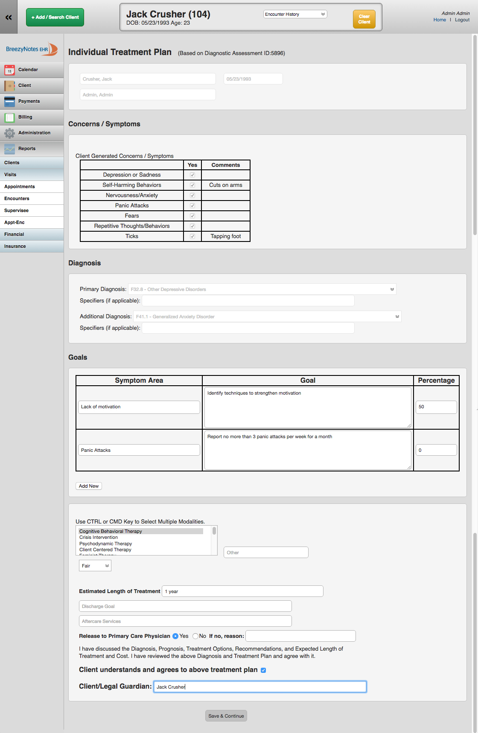Image resolution: width=478 pixels, height=733 pixels.
Task: Open the Visits sidebar menu item
Action: [x=32, y=175]
